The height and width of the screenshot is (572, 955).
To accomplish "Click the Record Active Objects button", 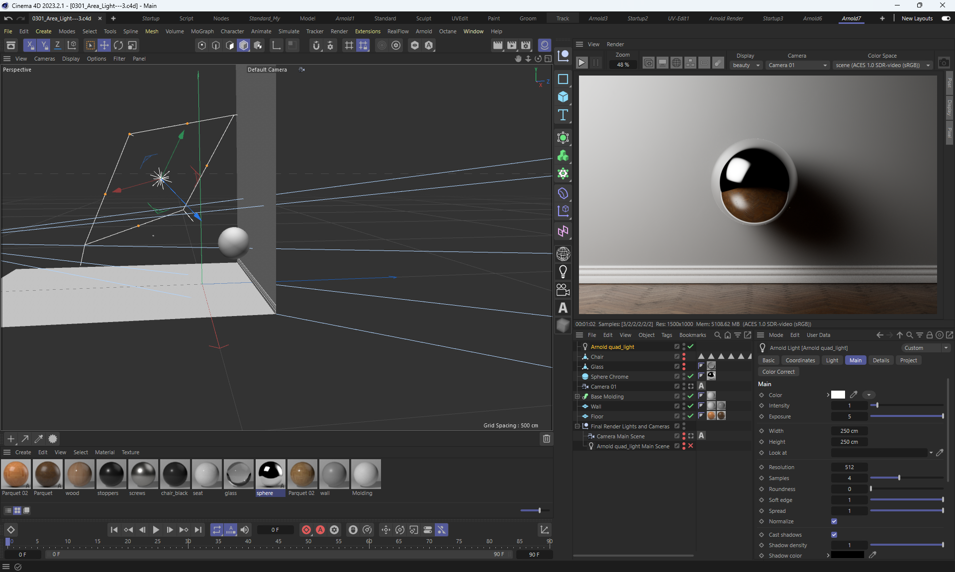I will 306,530.
